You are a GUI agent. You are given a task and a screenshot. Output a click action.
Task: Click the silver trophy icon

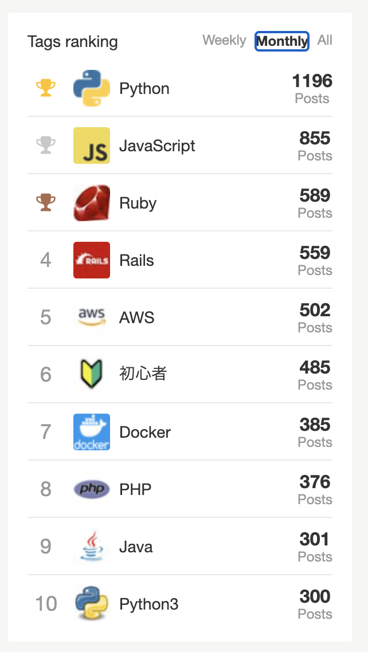[x=46, y=146]
